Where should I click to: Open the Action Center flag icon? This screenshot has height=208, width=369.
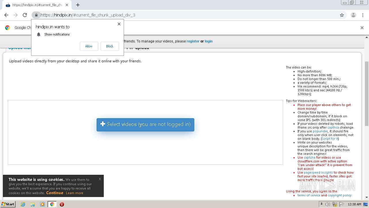pyautogui.click(x=342, y=204)
